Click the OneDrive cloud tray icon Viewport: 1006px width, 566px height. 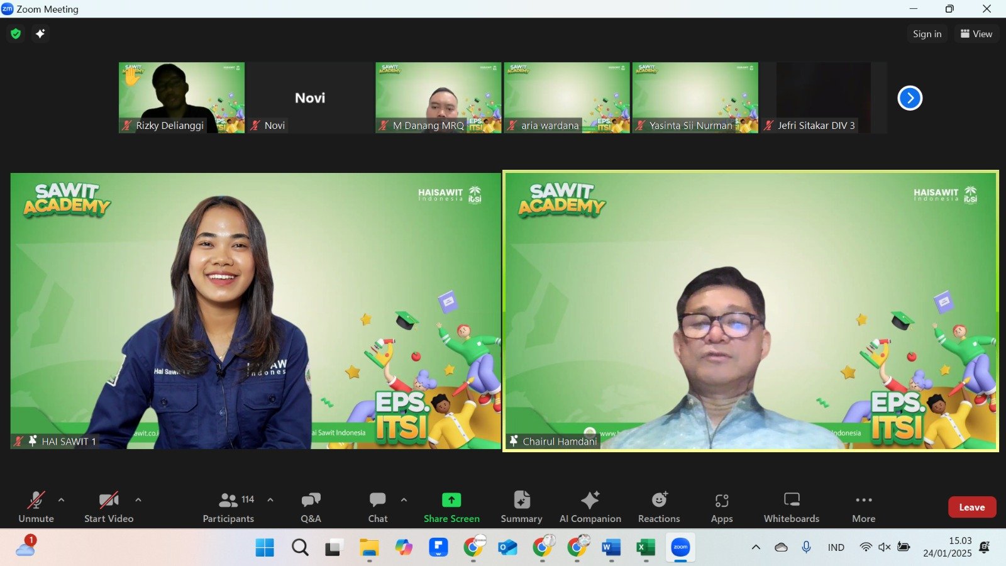point(781,547)
